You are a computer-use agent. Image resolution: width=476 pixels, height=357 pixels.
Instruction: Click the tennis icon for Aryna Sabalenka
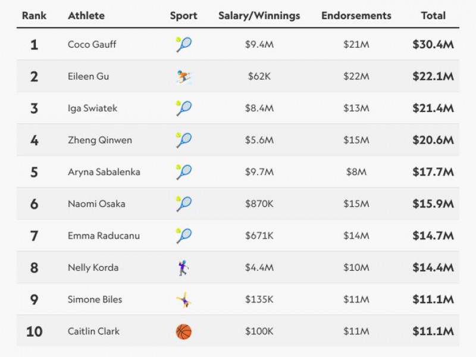(x=183, y=172)
